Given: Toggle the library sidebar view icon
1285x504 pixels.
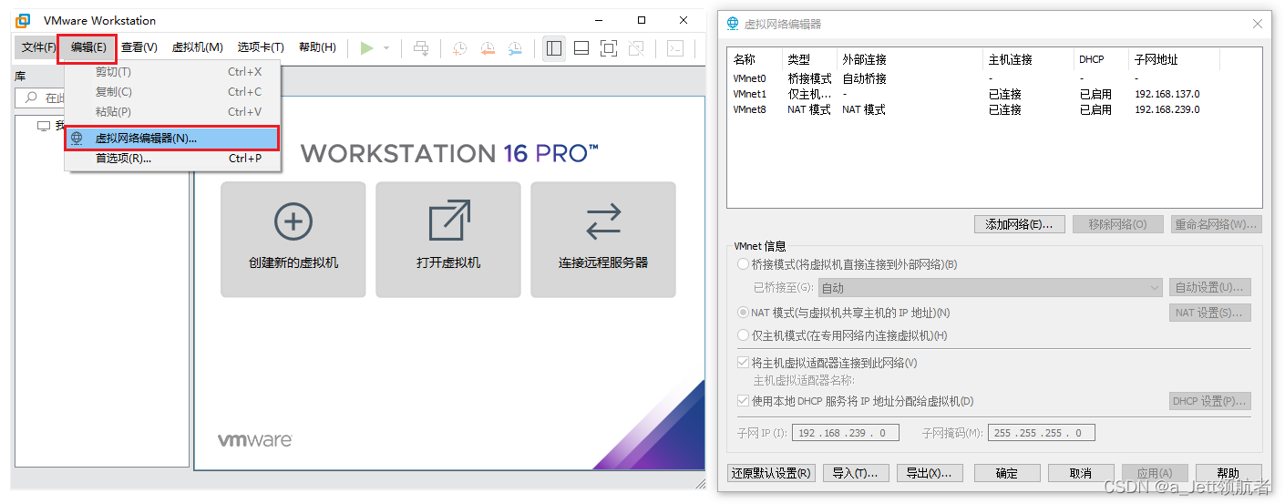Looking at the screenshot, I should point(553,48).
